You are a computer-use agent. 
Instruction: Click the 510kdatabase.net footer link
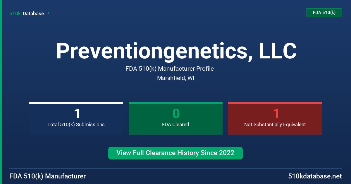(315, 176)
